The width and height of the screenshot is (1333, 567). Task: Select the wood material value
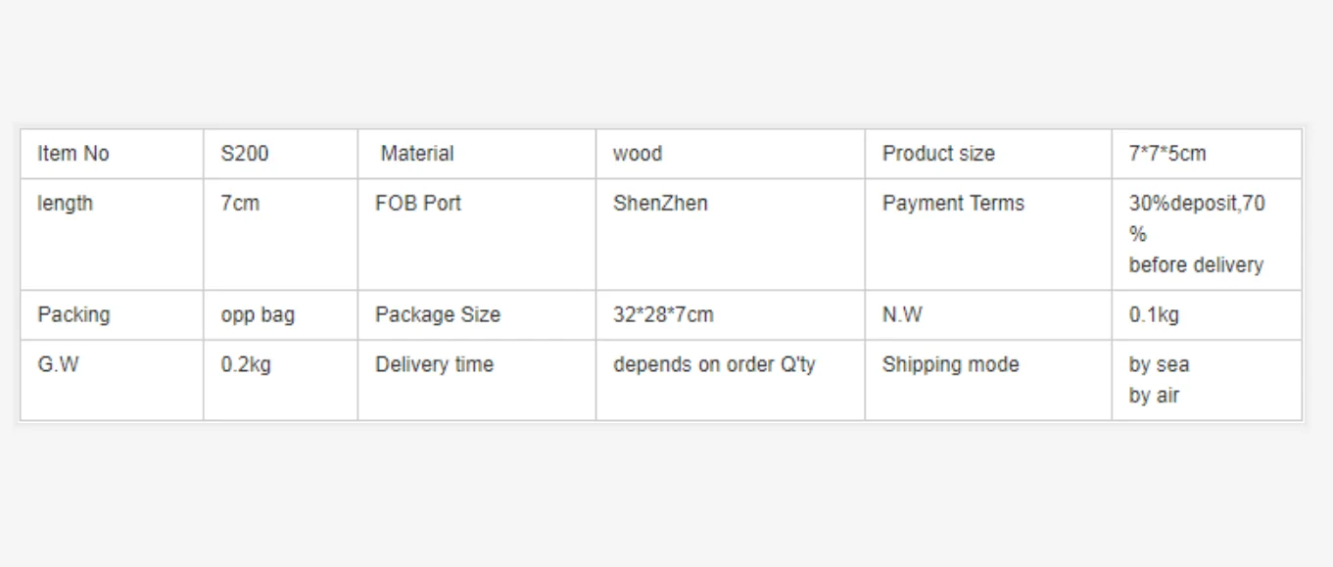(x=638, y=154)
